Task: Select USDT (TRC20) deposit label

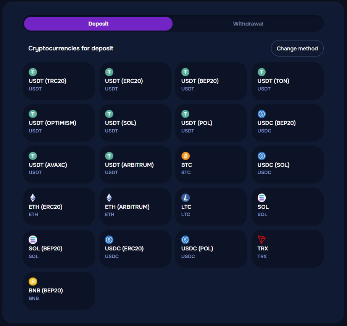Action: pyautogui.click(x=48, y=81)
